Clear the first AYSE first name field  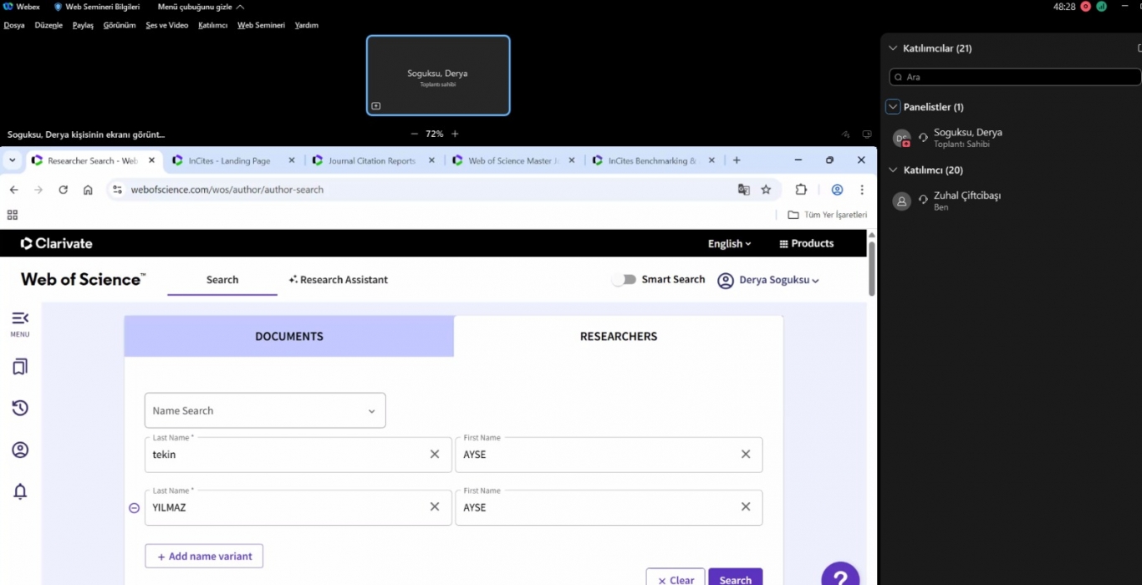click(x=746, y=454)
